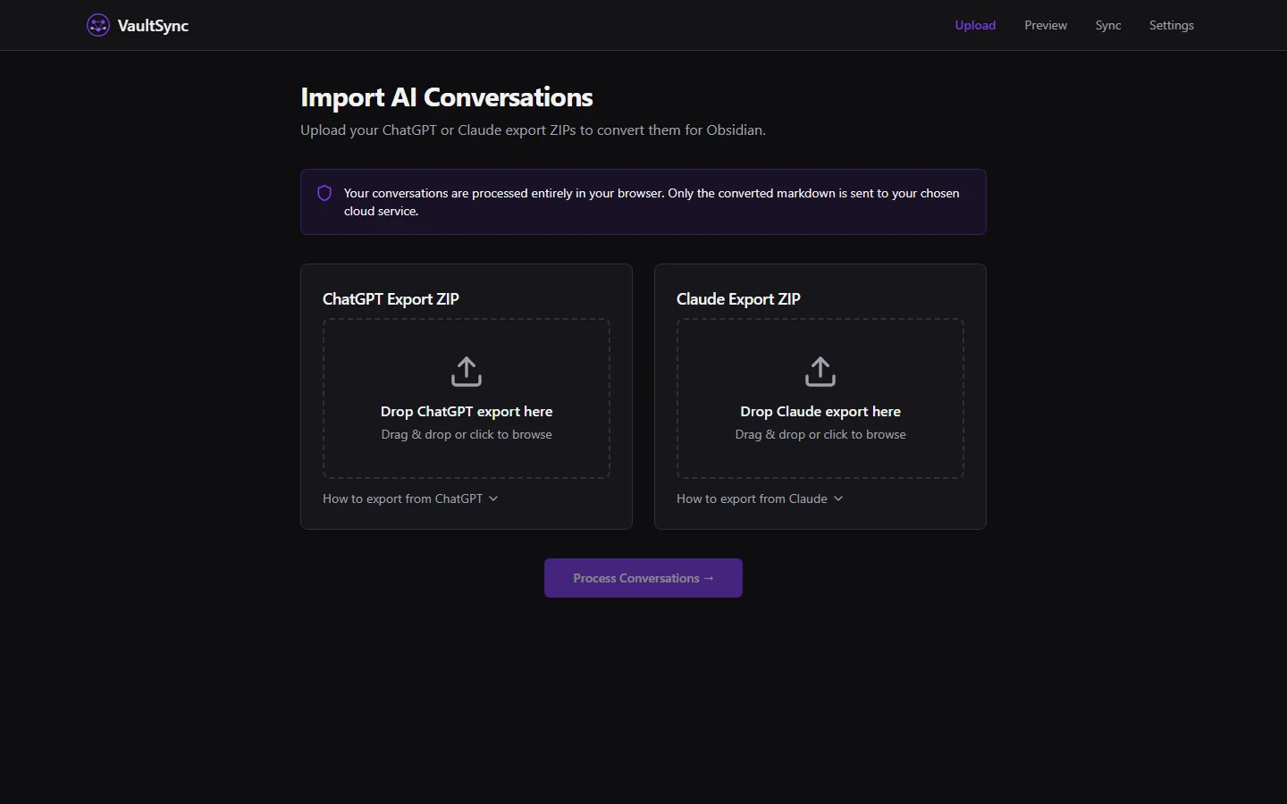
Task: Click the Process Conversations button
Action: [x=643, y=578]
